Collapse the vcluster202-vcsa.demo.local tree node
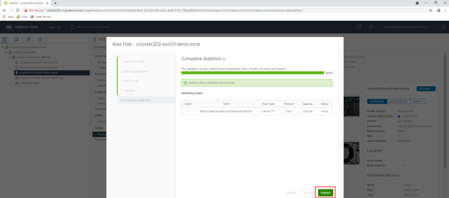This screenshot has height=198, width=449. pos(3,47)
